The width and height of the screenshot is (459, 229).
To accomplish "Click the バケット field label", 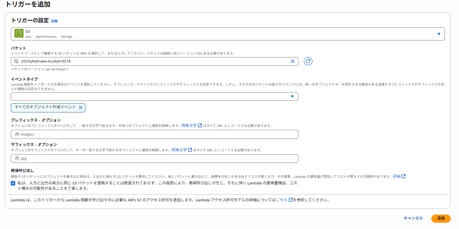I will click(19, 48).
